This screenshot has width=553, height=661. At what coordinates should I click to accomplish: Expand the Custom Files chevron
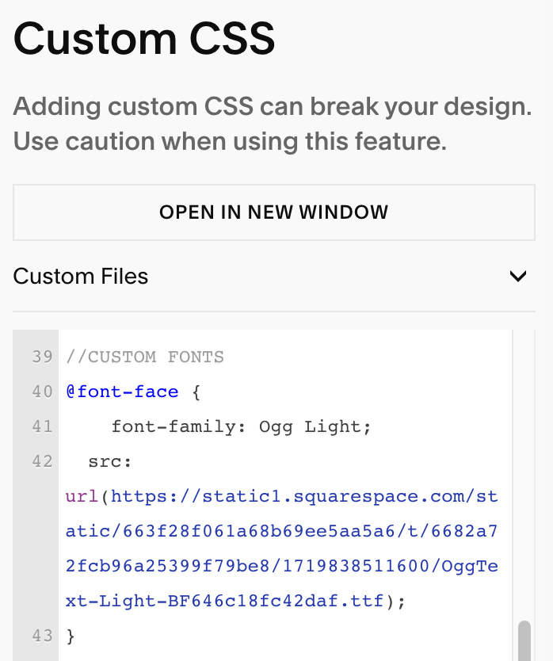click(x=518, y=277)
